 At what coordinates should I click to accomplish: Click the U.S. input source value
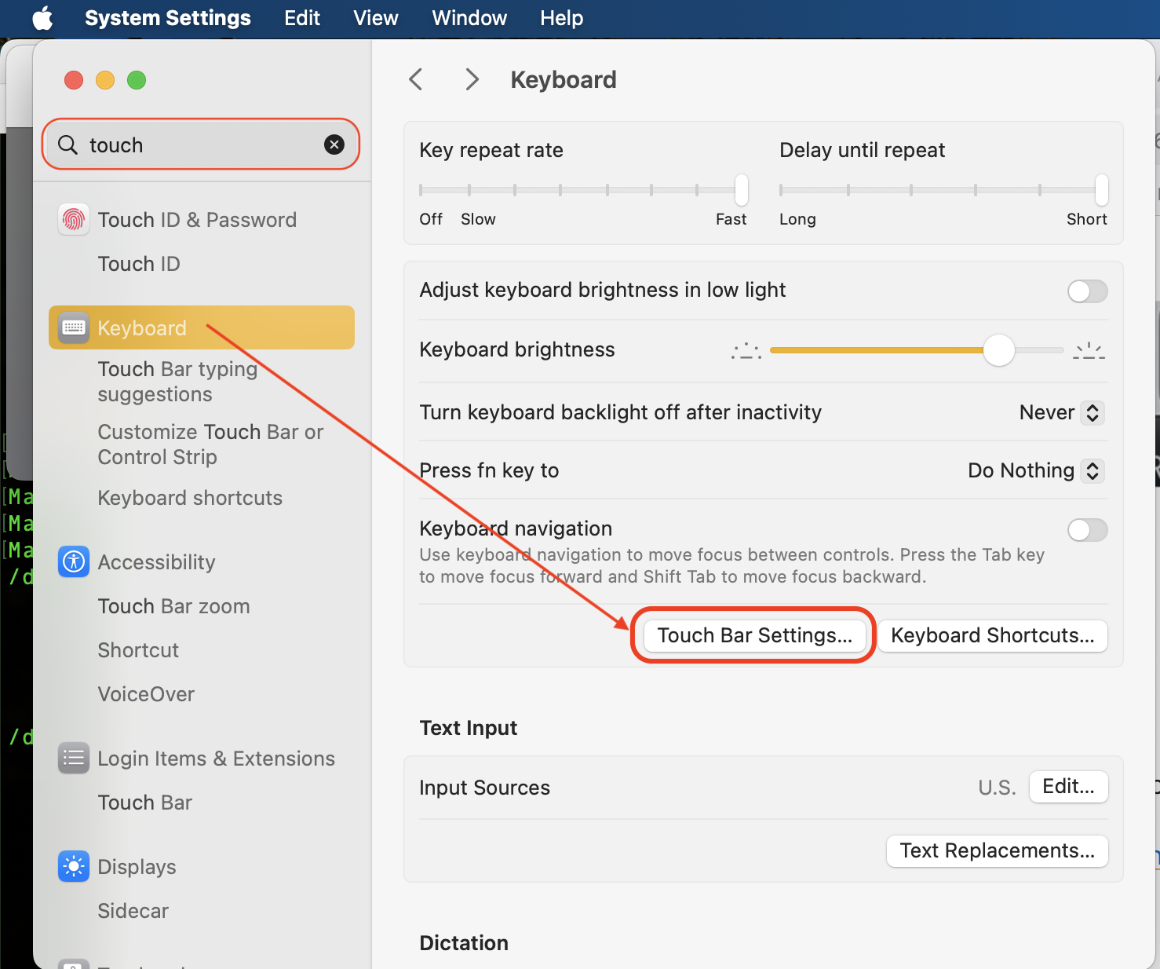click(997, 788)
